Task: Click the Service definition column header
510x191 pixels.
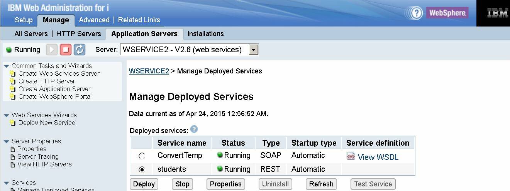Action: point(378,143)
